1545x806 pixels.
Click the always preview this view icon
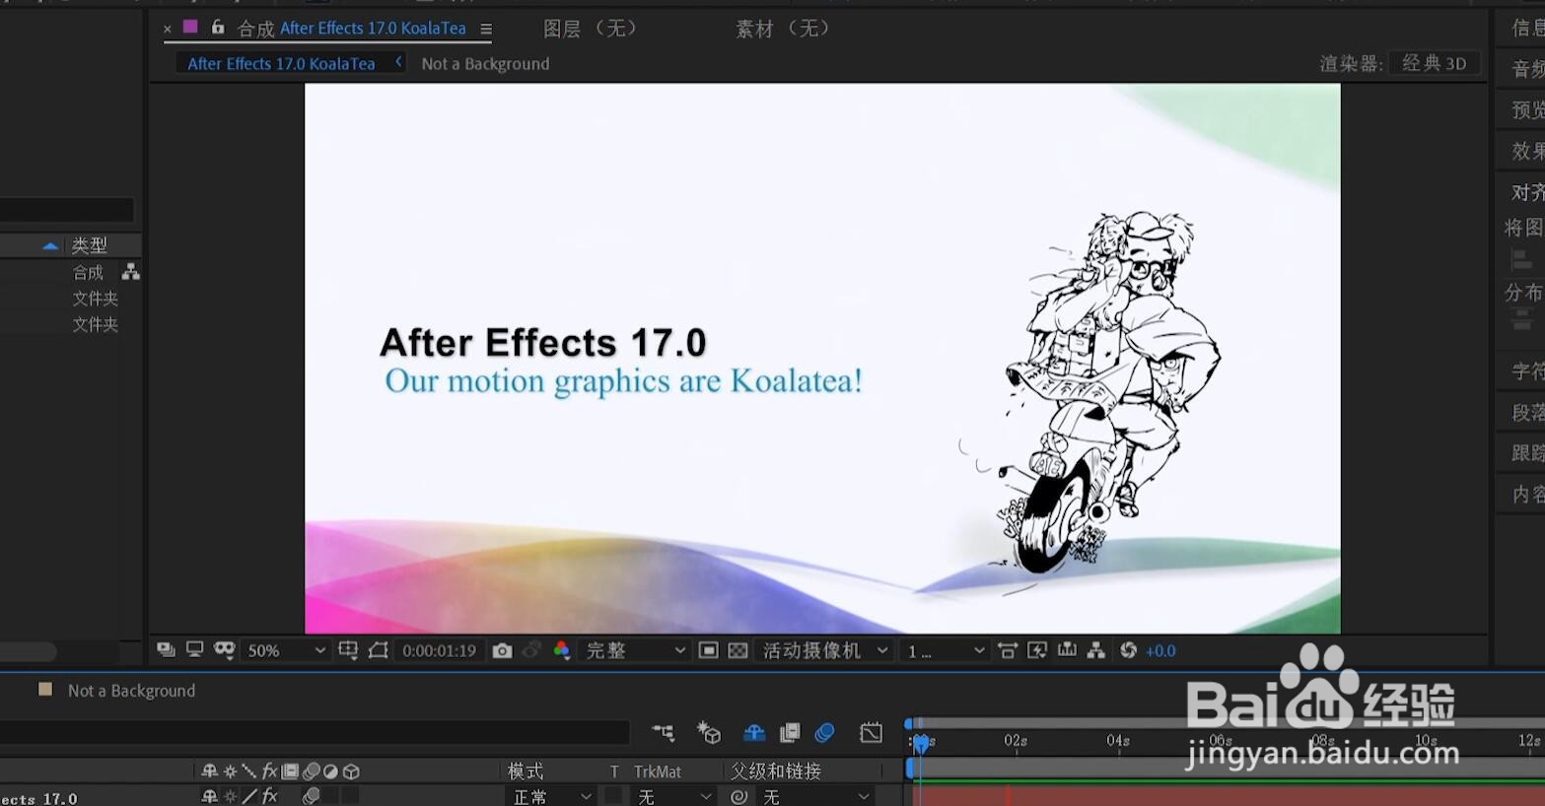click(166, 650)
